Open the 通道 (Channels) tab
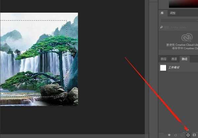The height and width of the screenshot is (138, 198). pyautogui.click(x=174, y=59)
